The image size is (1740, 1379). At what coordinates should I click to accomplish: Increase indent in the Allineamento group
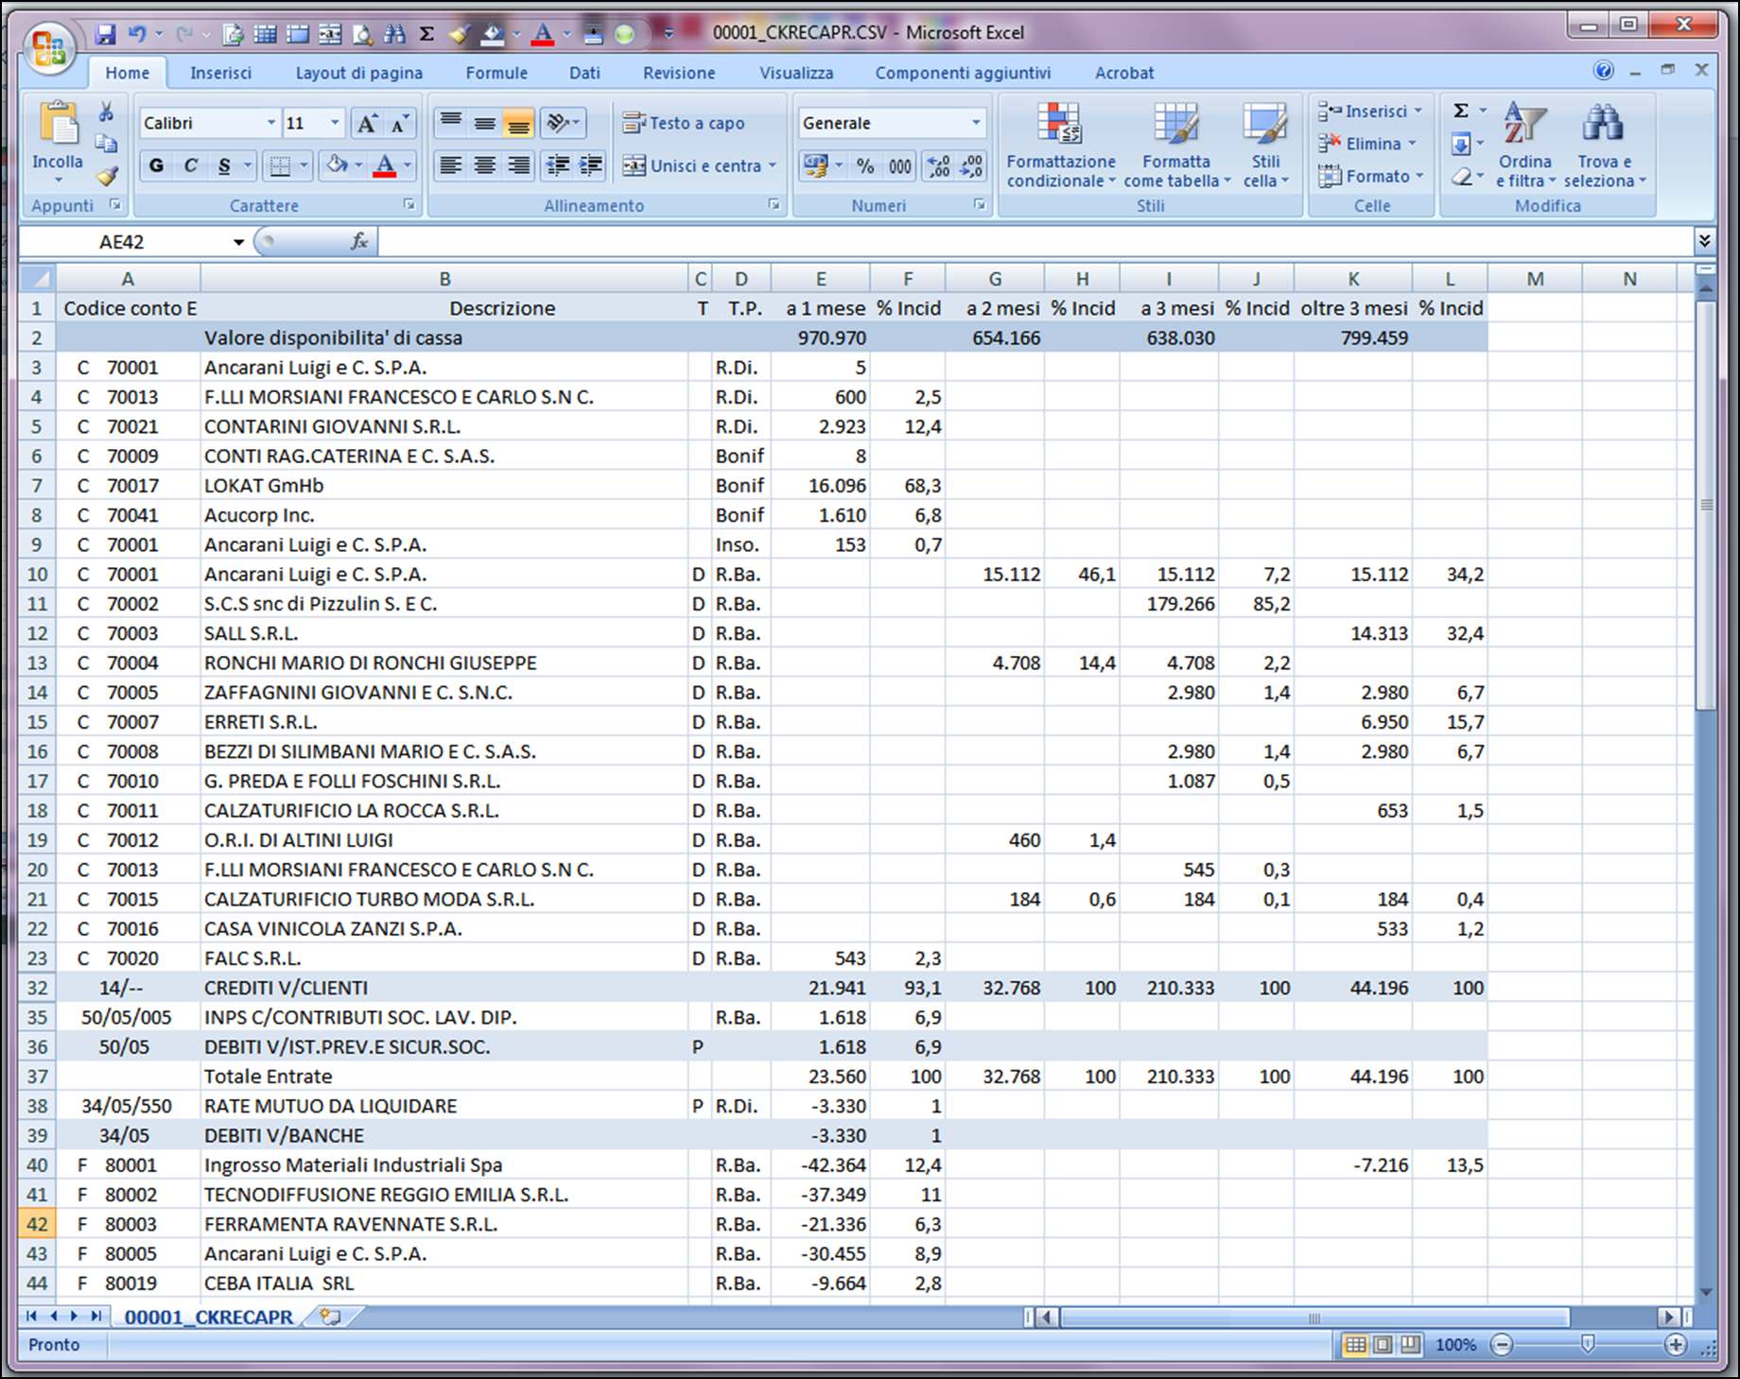[591, 165]
